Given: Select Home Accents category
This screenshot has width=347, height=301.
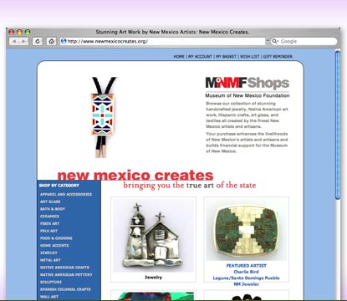Looking at the screenshot, I should (54, 246).
